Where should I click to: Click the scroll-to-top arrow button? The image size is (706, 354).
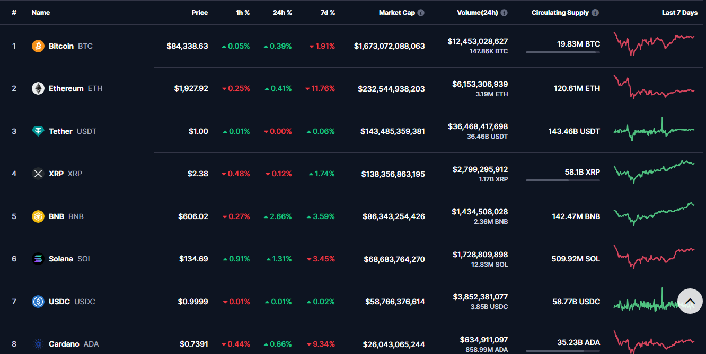690,301
